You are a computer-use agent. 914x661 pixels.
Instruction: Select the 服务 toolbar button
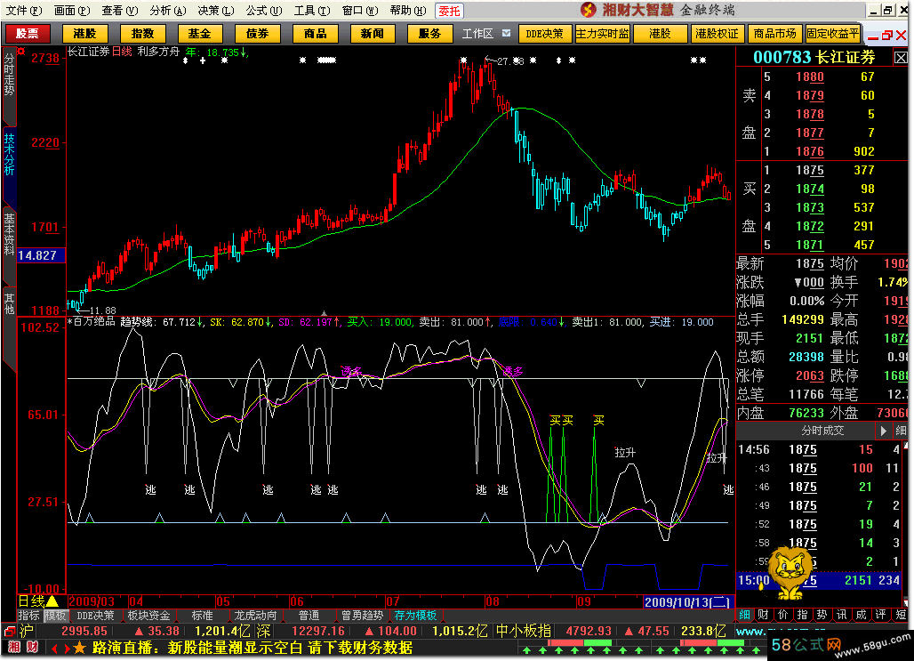[429, 34]
